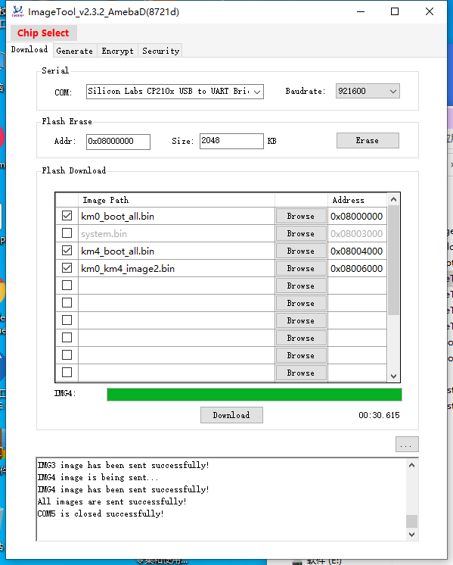Viewport: 453px width, 565px height.
Task: Open the Encrypt tab
Action: (x=117, y=52)
